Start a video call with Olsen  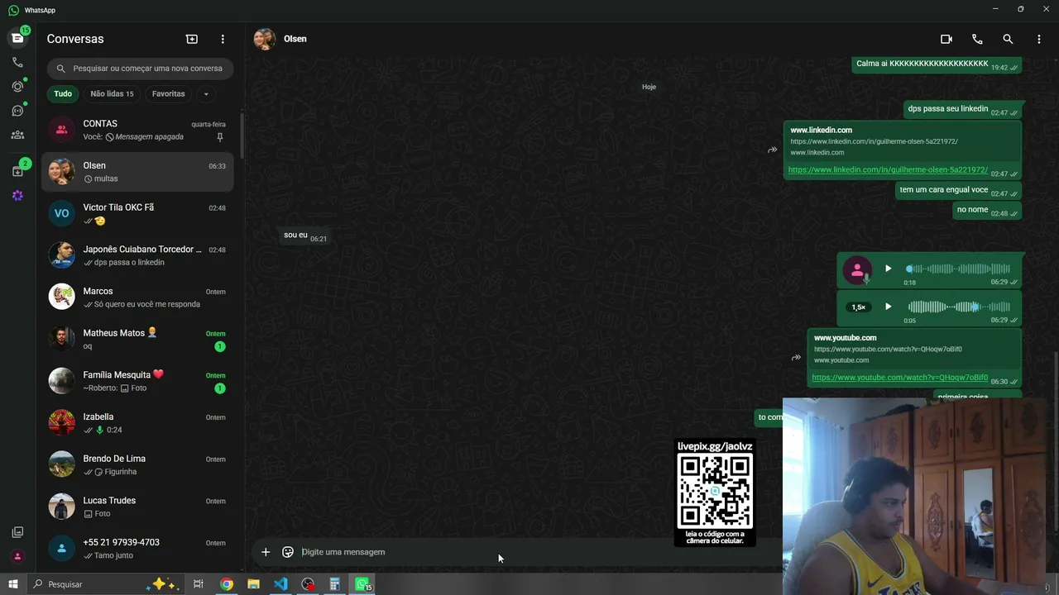946,39
